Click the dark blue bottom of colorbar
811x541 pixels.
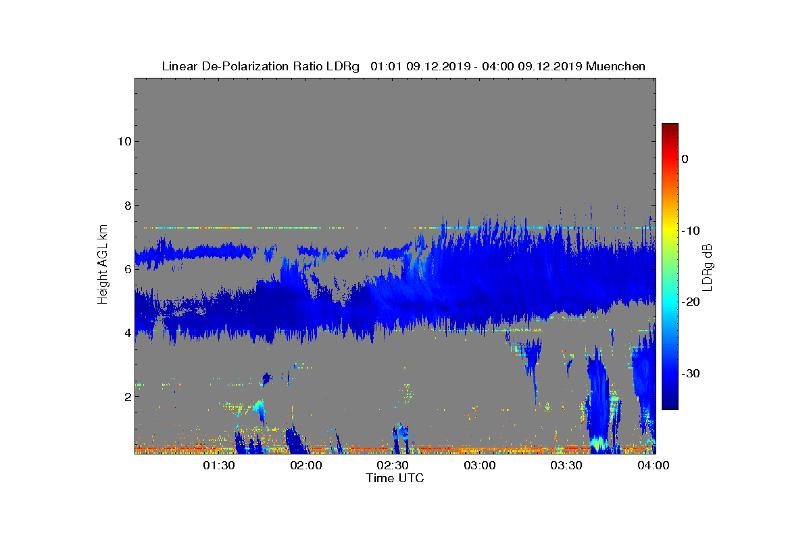670,404
